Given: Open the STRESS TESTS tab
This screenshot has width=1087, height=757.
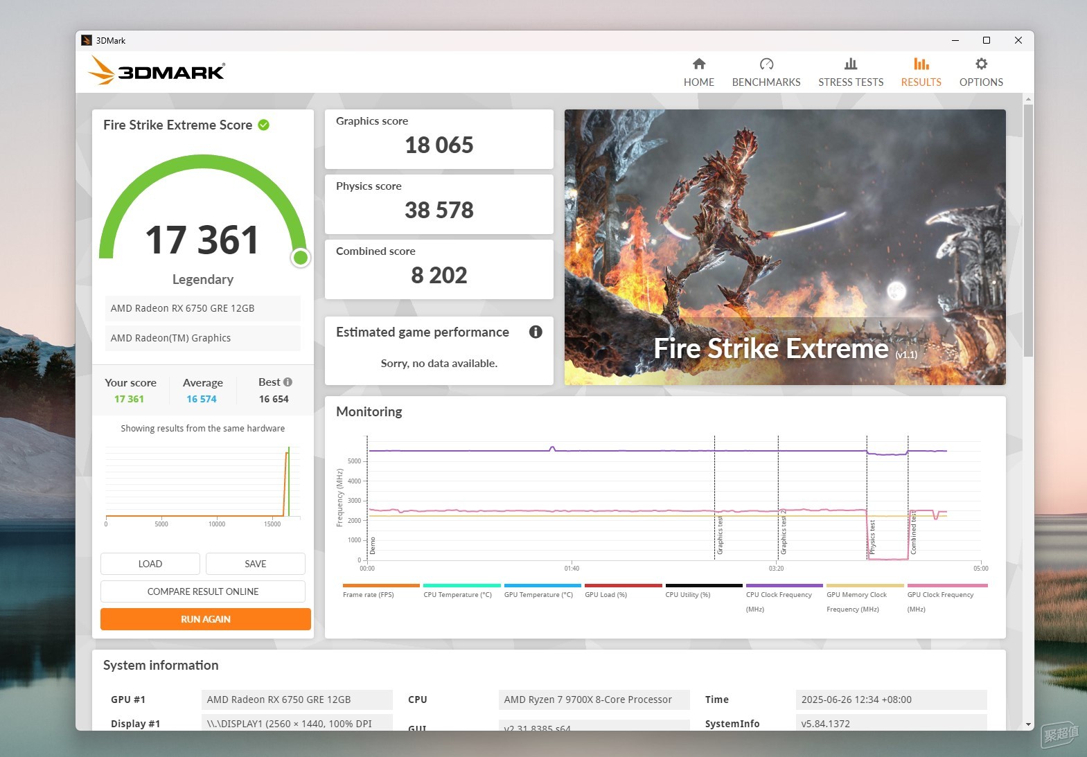Looking at the screenshot, I should (851, 73).
